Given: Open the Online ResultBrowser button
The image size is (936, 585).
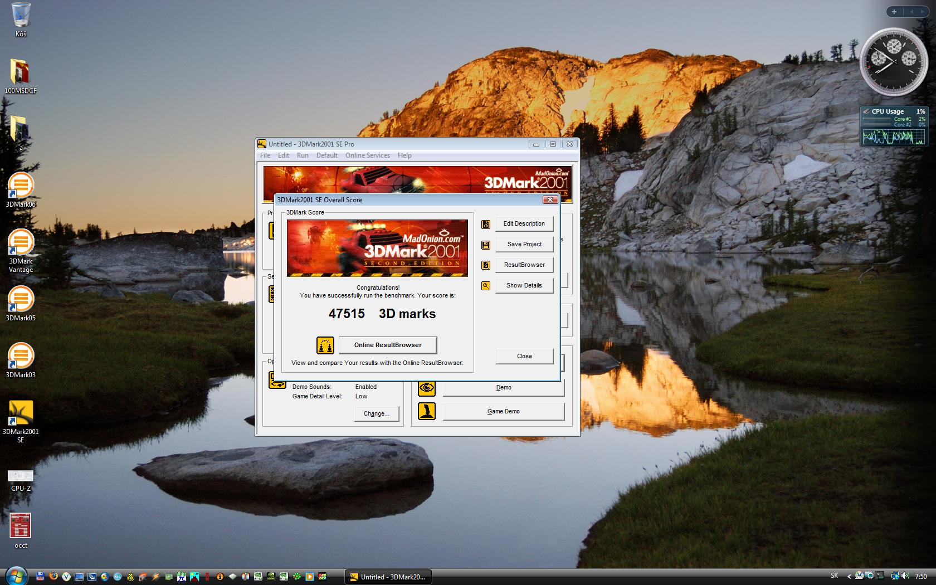Looking at the screenshot, I should pyautogui.click(x=388, y=345).
